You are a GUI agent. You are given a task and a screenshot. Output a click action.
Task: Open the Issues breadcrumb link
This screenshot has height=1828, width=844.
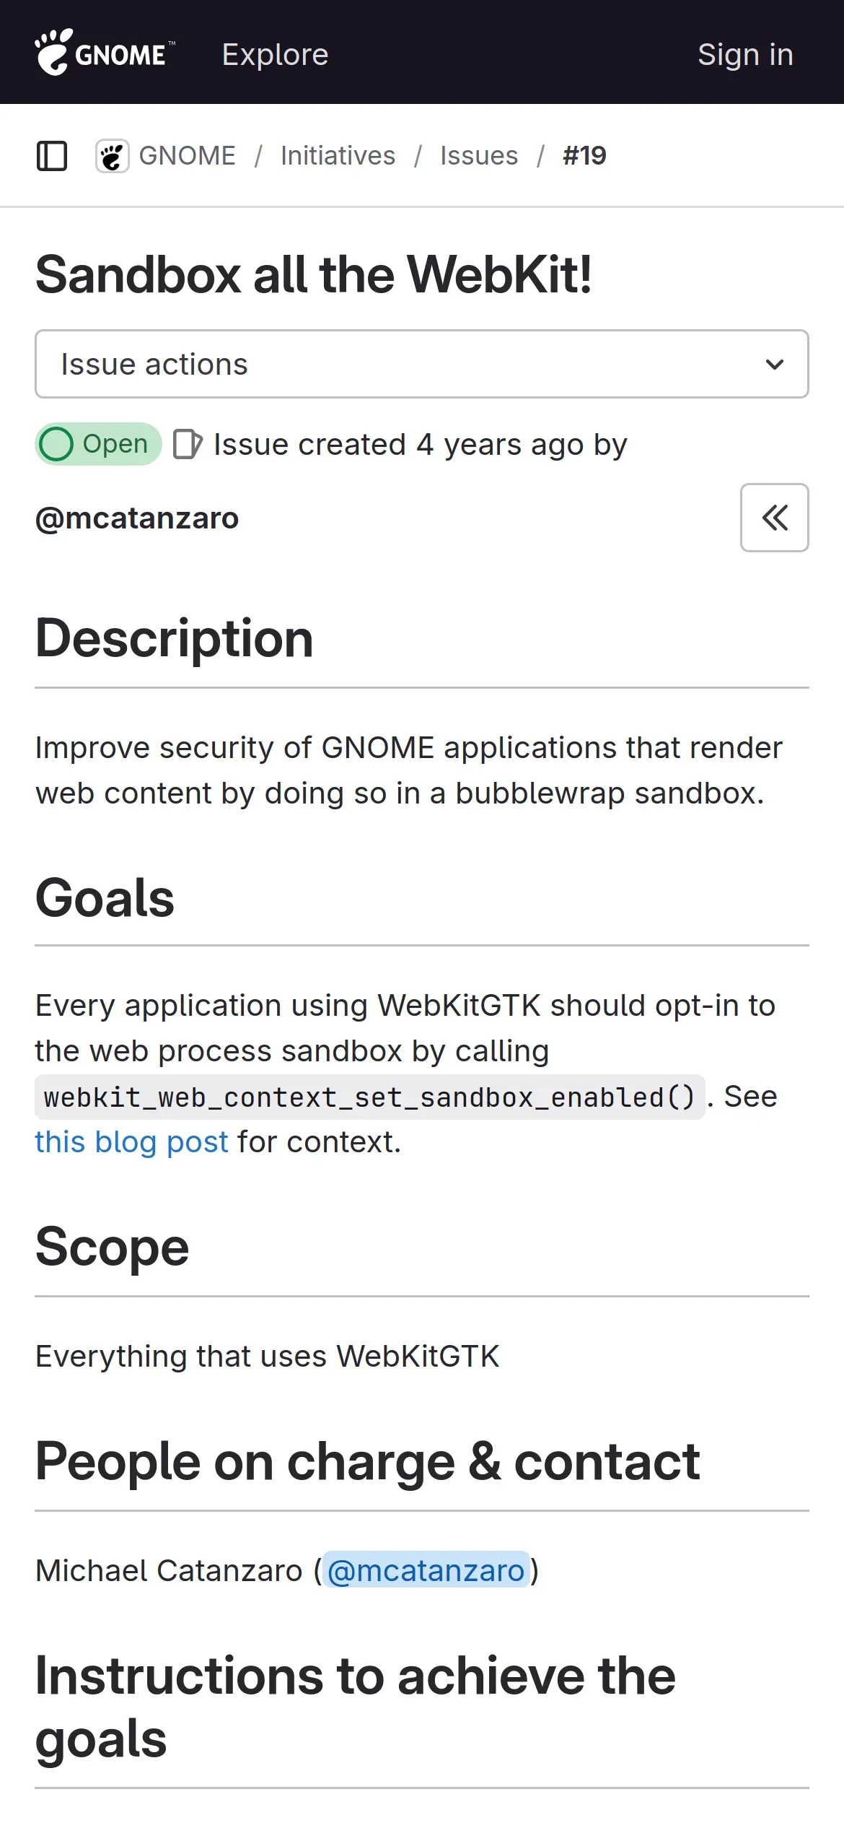point(479,156)
